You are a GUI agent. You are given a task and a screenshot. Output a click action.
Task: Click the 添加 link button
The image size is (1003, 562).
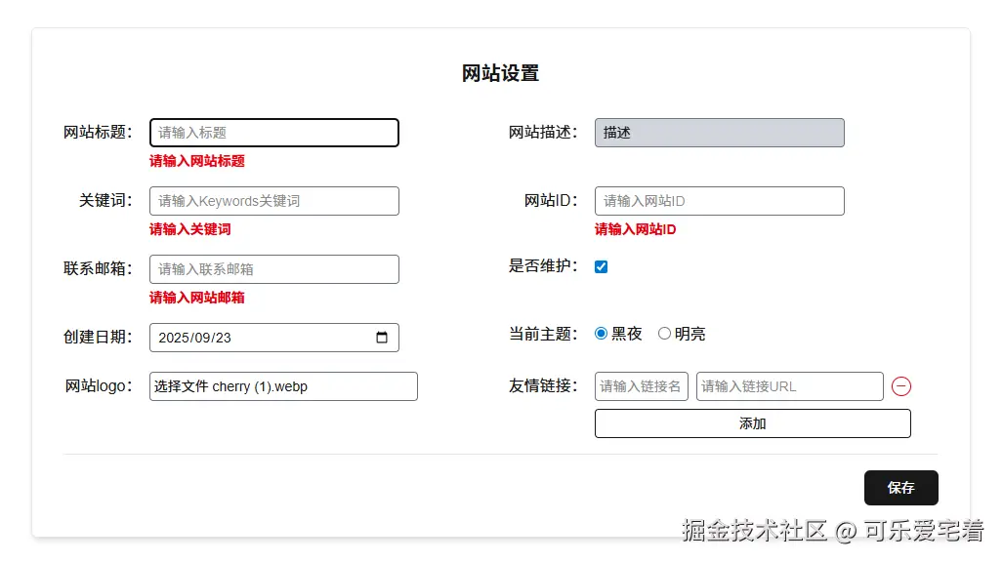click(x=752, y=423)
